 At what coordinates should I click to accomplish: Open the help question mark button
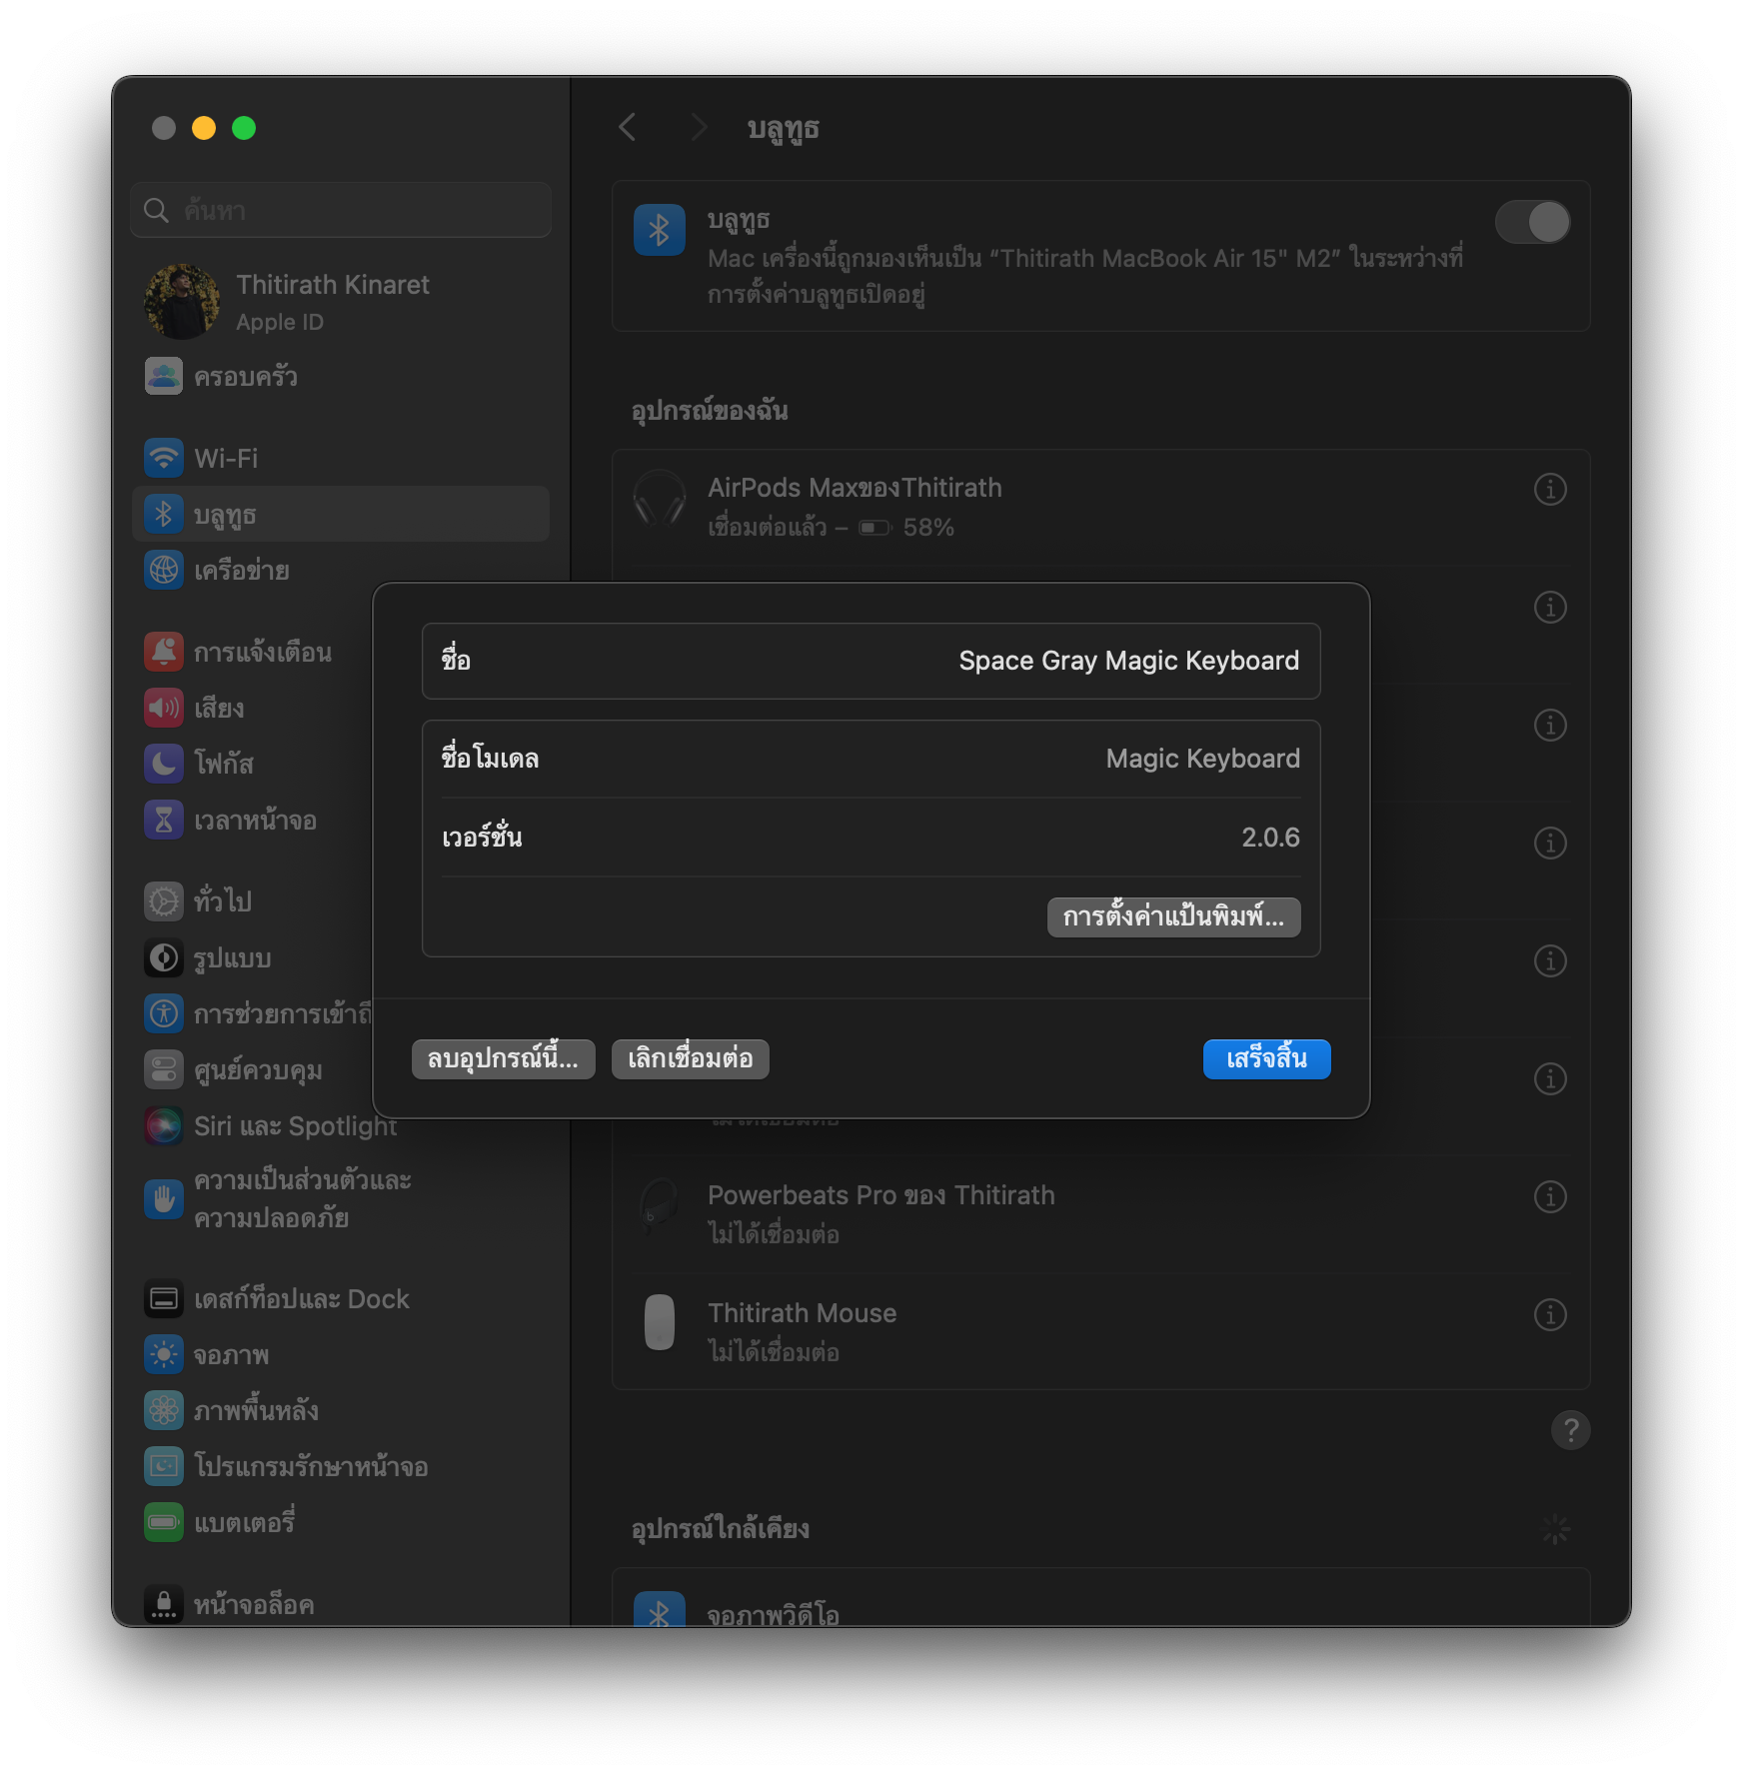coord(1570,1430)
